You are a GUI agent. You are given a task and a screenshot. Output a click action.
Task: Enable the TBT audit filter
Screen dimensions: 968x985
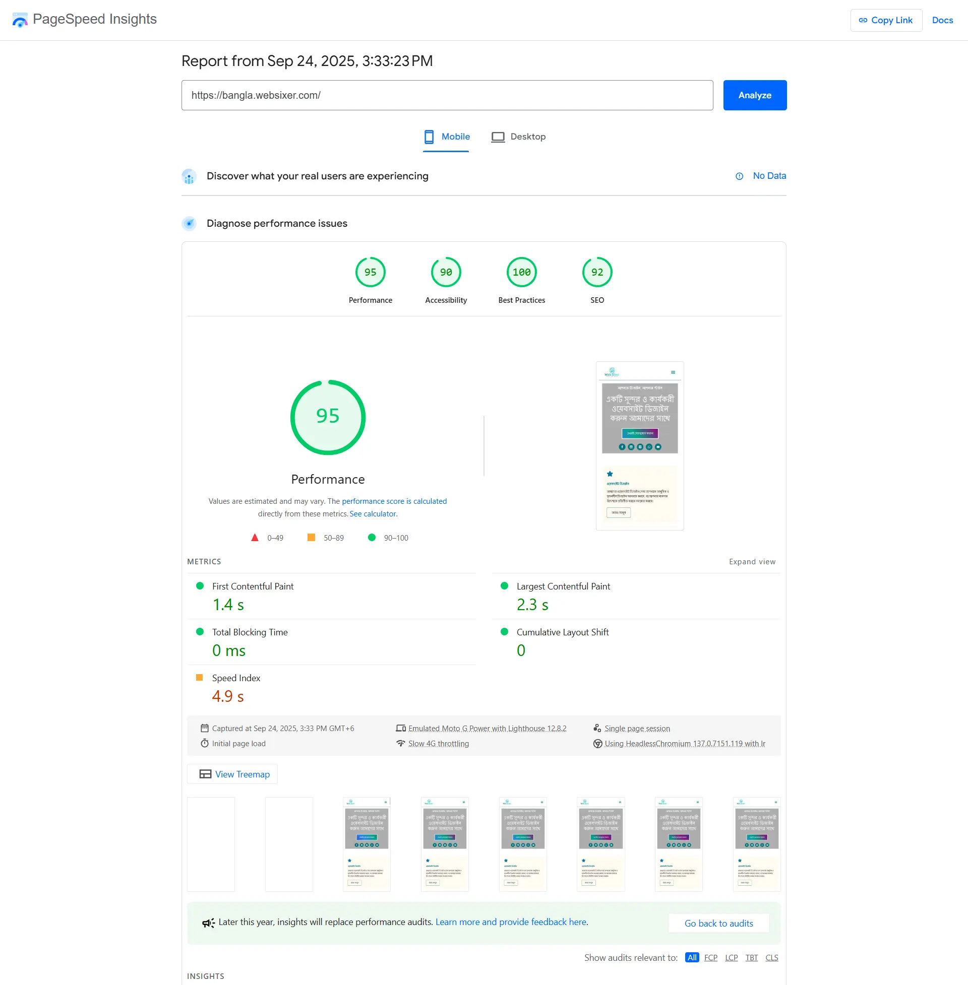tap(751, 958)
